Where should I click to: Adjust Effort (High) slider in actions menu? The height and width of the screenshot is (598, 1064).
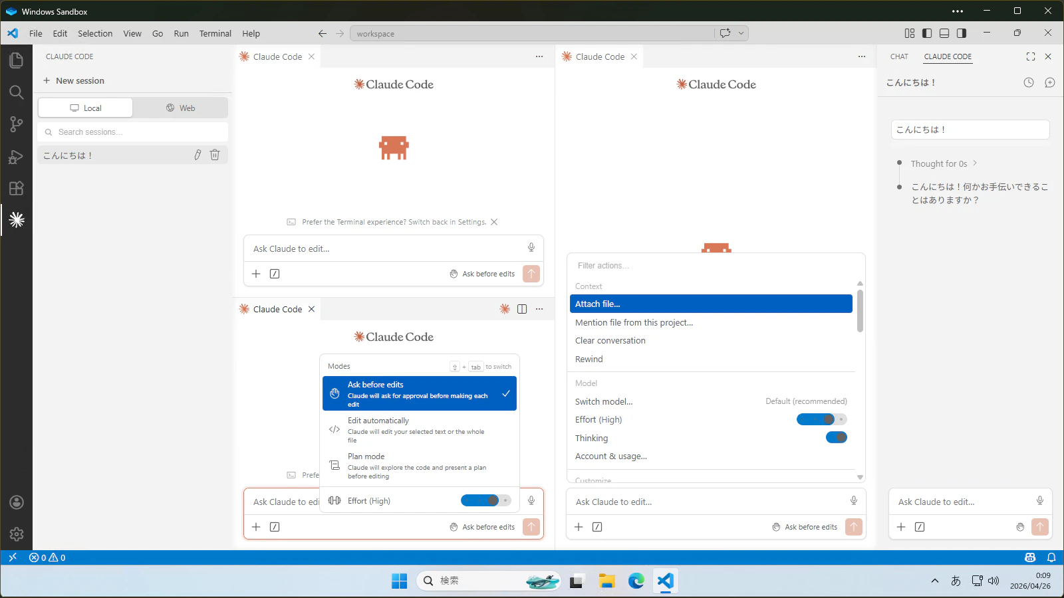822,419
